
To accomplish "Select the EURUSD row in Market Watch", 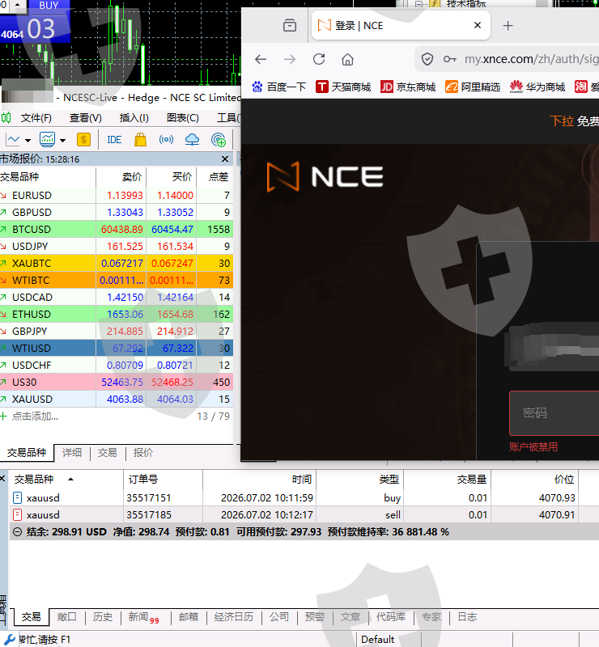I will pos(117,195).
